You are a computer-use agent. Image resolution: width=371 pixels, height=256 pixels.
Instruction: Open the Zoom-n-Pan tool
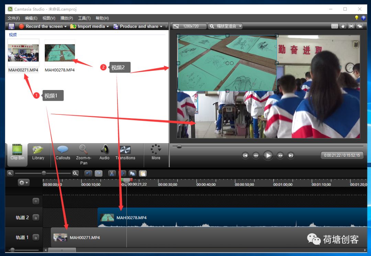[x=83, y=155]
